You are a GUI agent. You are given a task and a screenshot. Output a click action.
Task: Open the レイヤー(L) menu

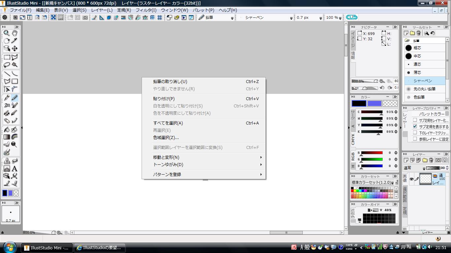coord(102,10)
